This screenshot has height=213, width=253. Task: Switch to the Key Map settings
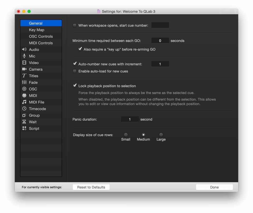[37, 30]
